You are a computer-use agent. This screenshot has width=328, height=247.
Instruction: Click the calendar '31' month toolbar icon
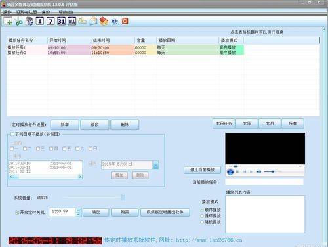click(61, 21)
